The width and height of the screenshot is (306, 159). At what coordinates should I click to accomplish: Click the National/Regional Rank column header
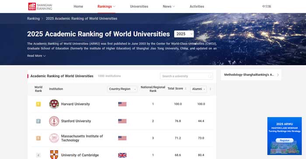click(153, 89)
